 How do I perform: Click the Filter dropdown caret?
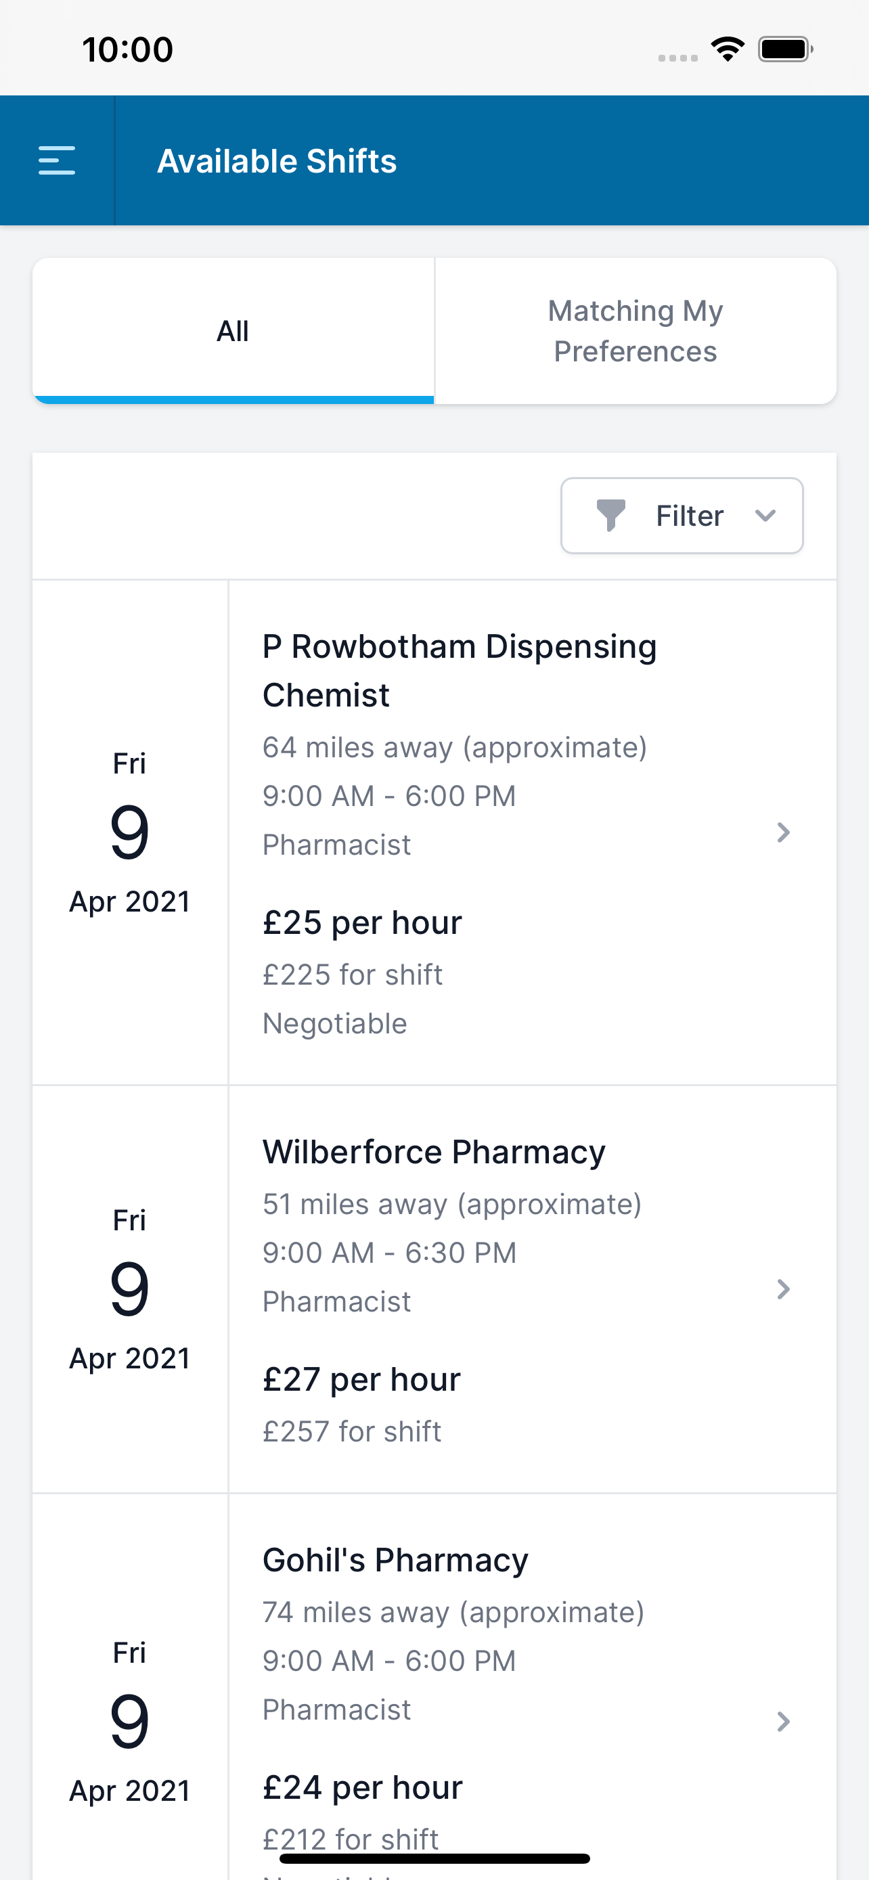point(765,516)
